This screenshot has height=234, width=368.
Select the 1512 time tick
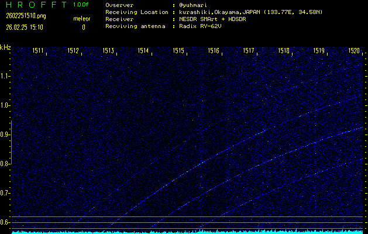[x=73, y=51]
